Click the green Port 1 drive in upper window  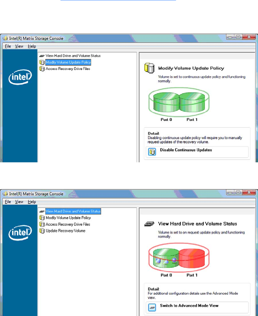(x=192, y=102)
